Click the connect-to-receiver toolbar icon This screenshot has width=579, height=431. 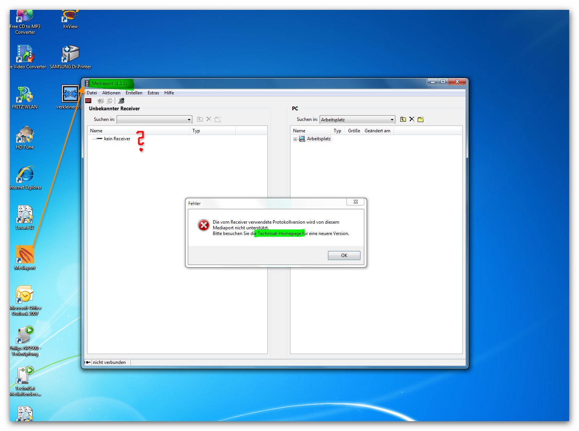[121, 101]
